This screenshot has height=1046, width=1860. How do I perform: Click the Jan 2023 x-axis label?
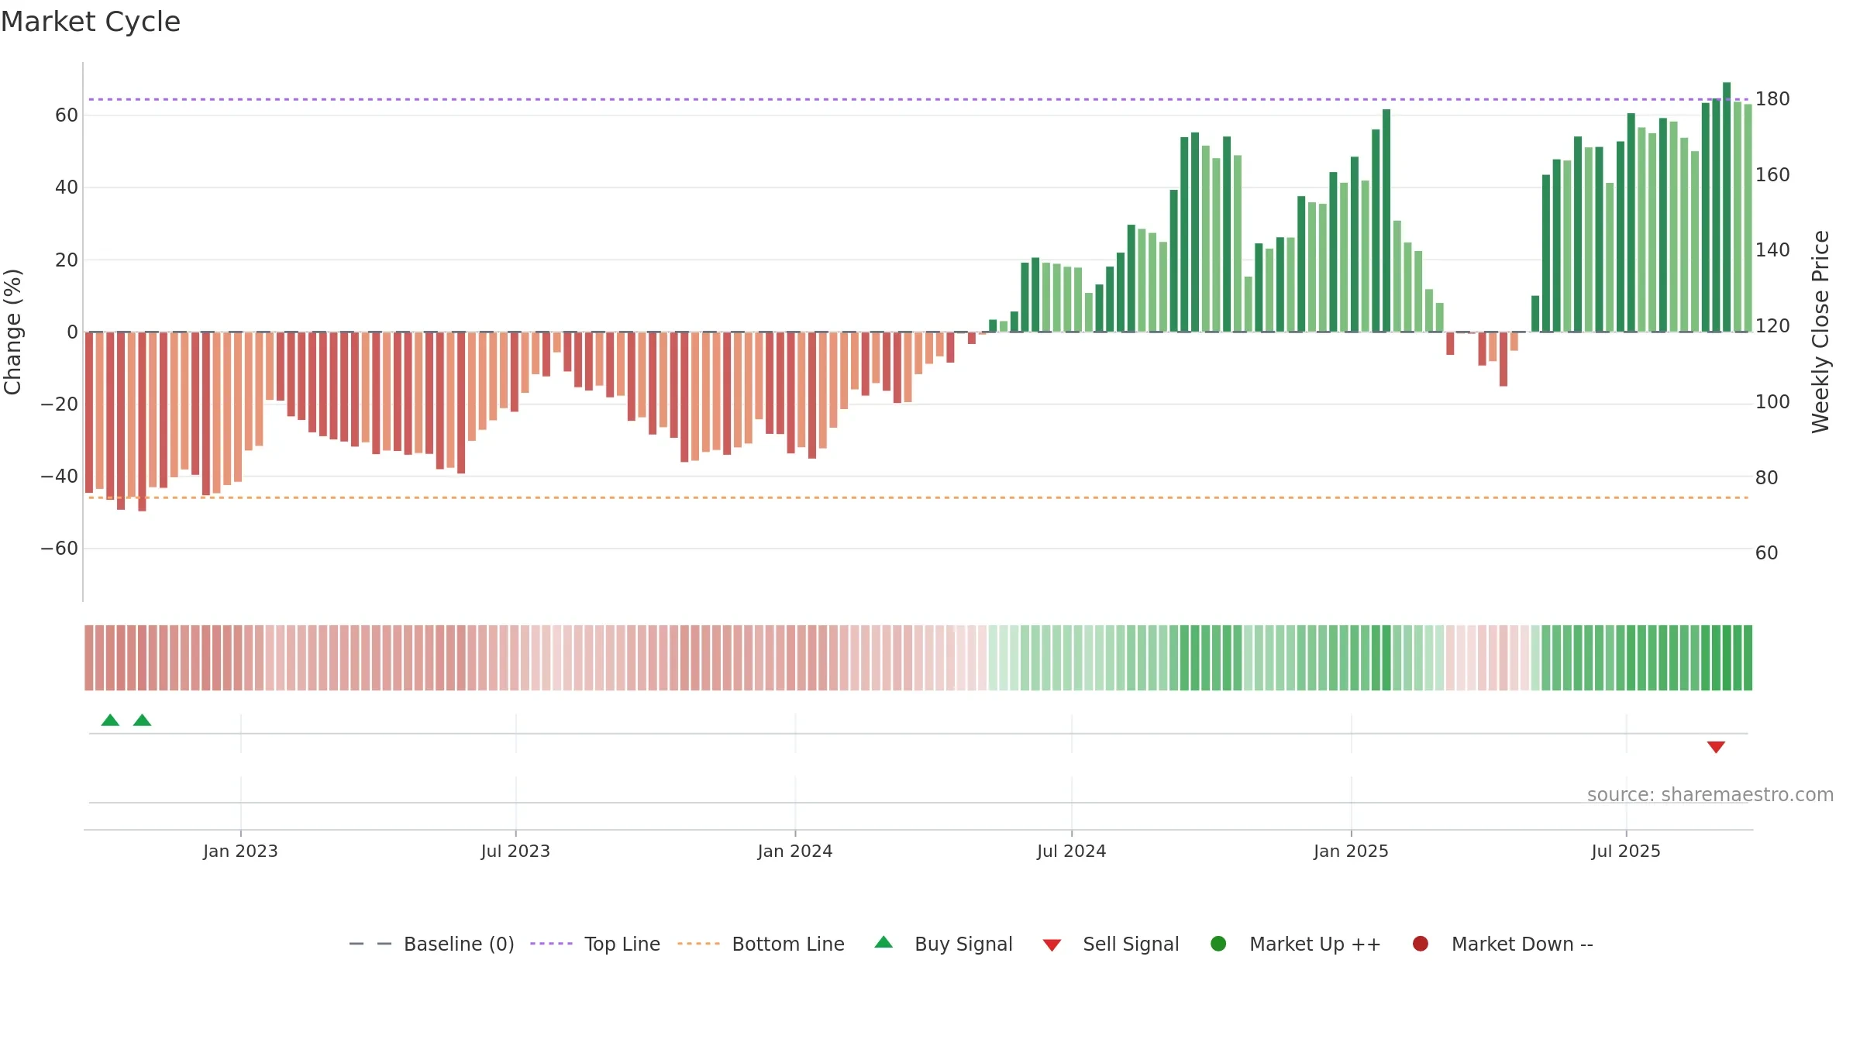[240, 852]
